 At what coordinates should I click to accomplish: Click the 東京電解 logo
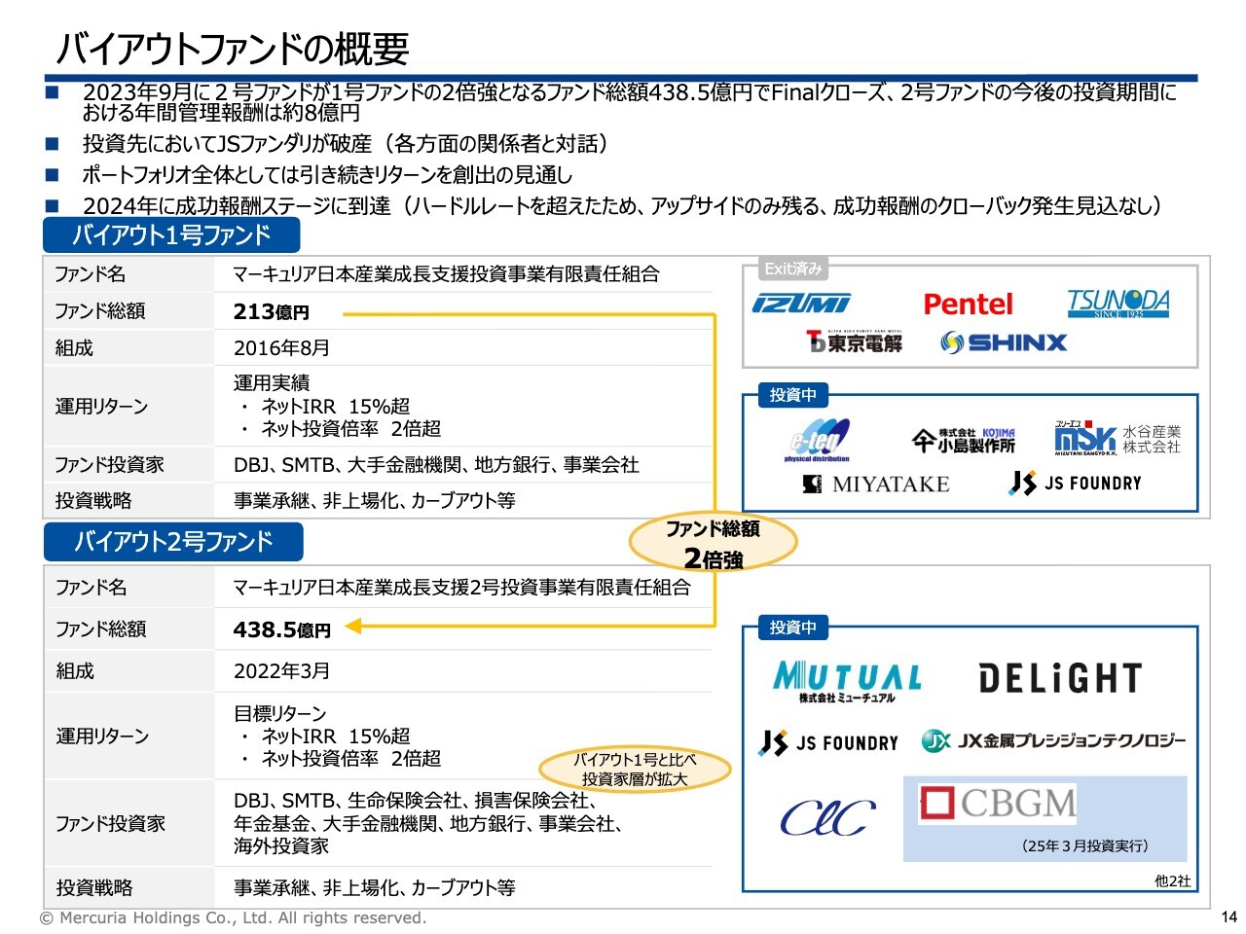coord(854,341)
